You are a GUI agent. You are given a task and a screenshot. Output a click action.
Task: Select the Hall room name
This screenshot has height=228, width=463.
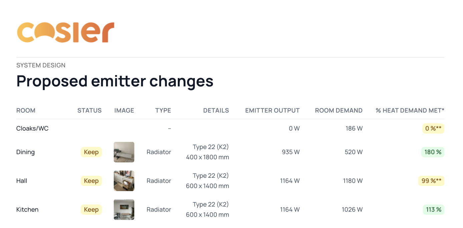[x=22, y=181]
